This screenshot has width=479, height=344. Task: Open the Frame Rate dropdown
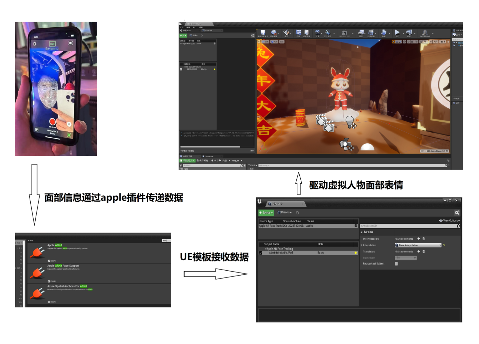[405, 258]
